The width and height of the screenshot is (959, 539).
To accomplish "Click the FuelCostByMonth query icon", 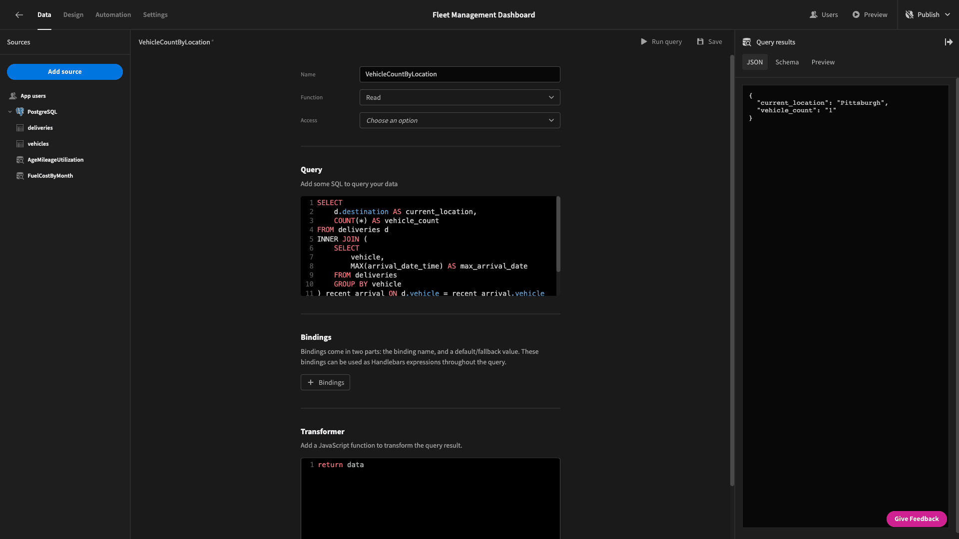I will 20,176.
